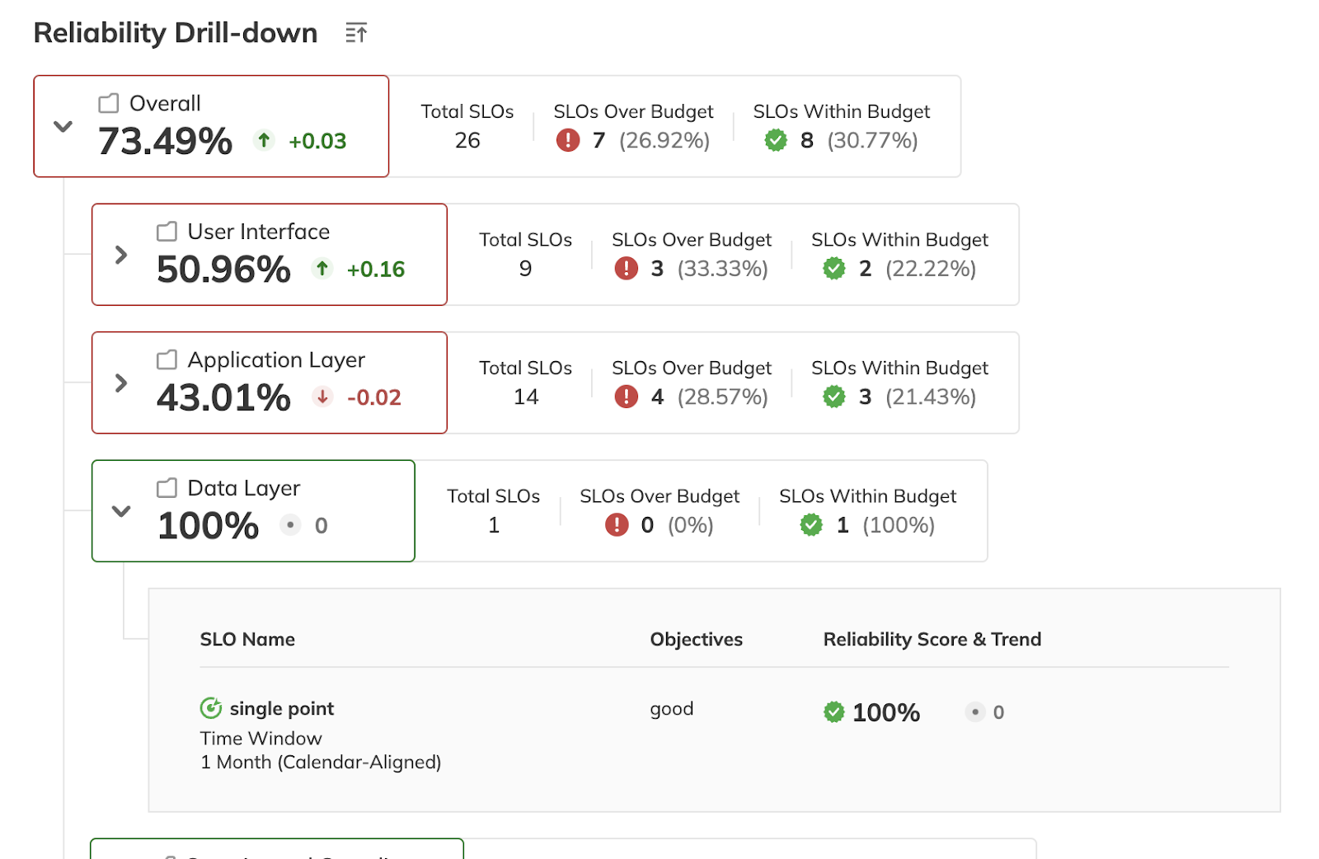
Task: Click the single point SLO status icon
Action: coord(211,708)
